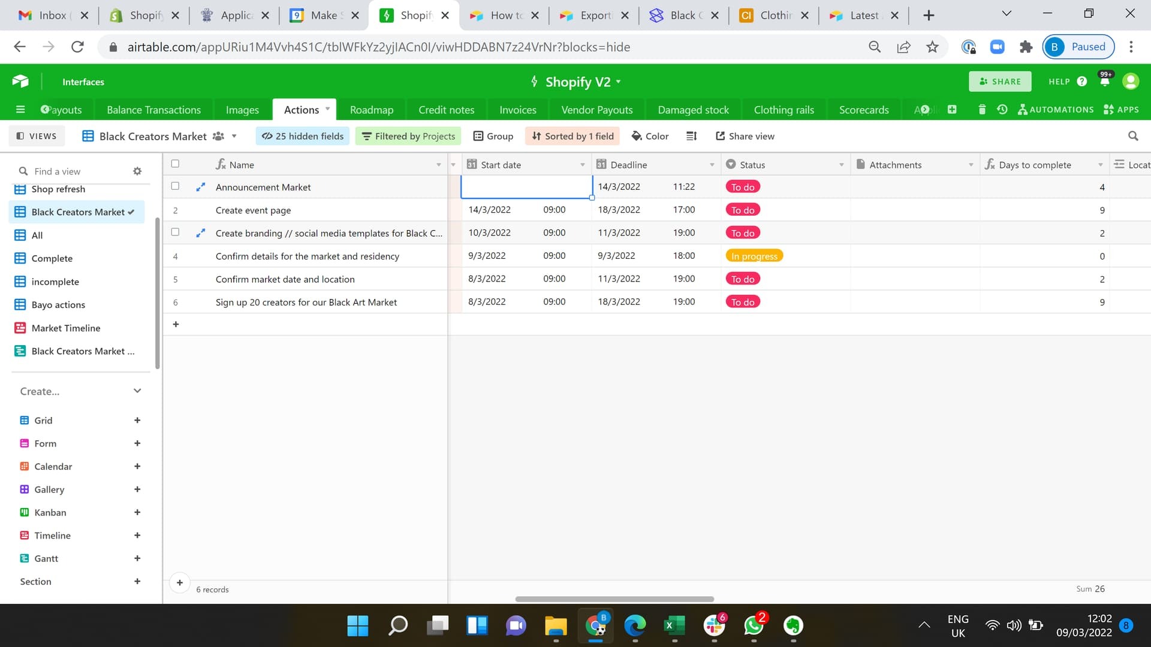The width and height of the screenshot is (1151, 647).
Task: Select the empty Start date cell for Announcement Market
Action: click(x=526, y=187)
